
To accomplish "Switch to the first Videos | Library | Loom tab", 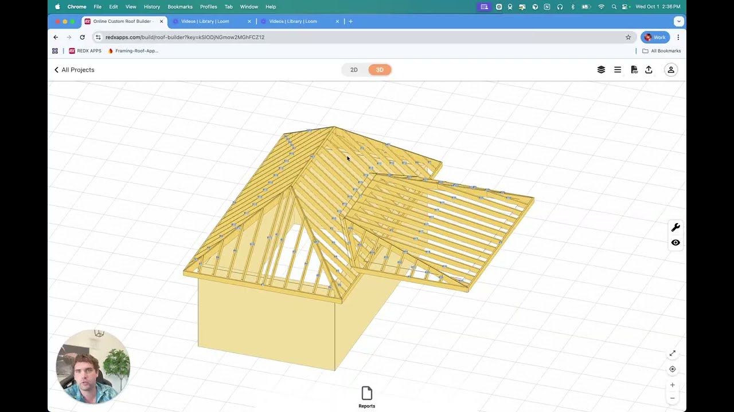I will (212, 22).
